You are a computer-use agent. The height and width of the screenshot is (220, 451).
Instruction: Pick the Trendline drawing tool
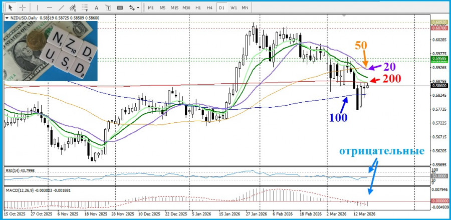61,8
